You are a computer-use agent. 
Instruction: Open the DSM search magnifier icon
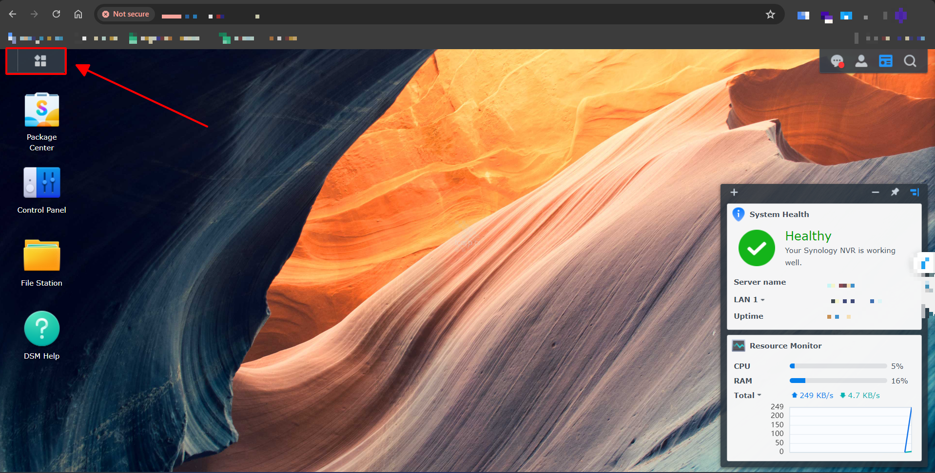coord(910,61)
